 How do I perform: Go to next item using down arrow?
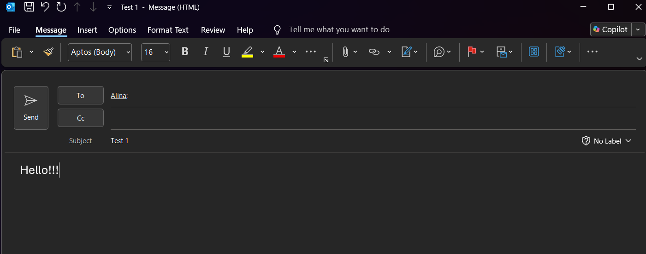pos(93,7)
